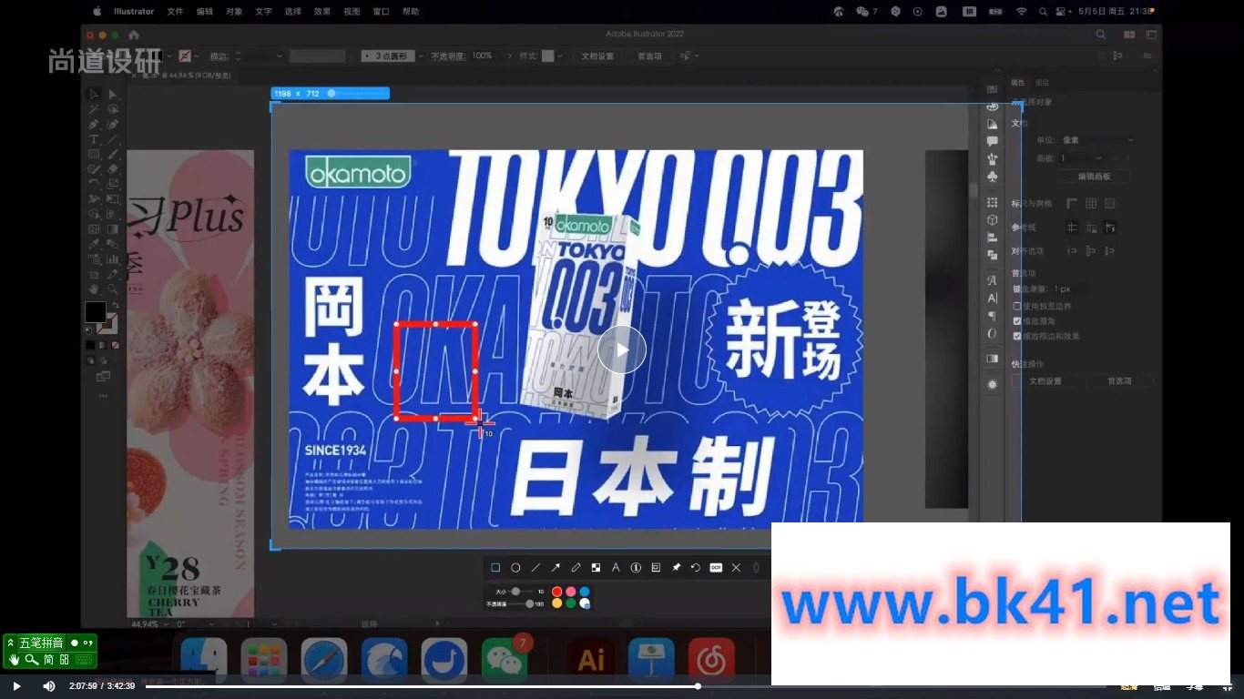Image resolution: width=1244 pixels, height=699 pixels.
Task: Toggle the first unchecked preference checkbox
Action: click(1017, 306)
